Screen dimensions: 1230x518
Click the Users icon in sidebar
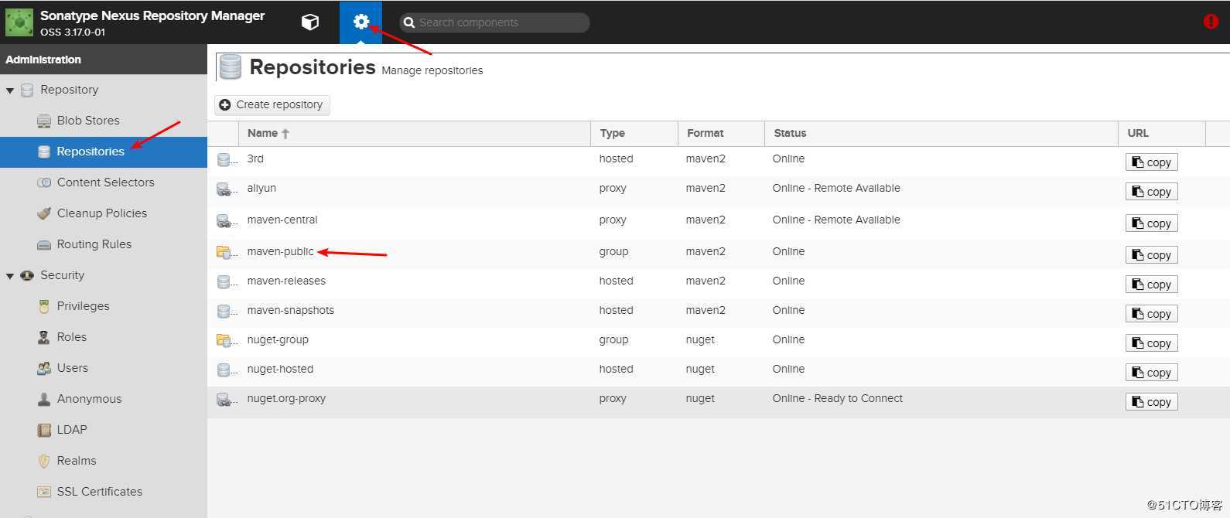tap(44, 368)
